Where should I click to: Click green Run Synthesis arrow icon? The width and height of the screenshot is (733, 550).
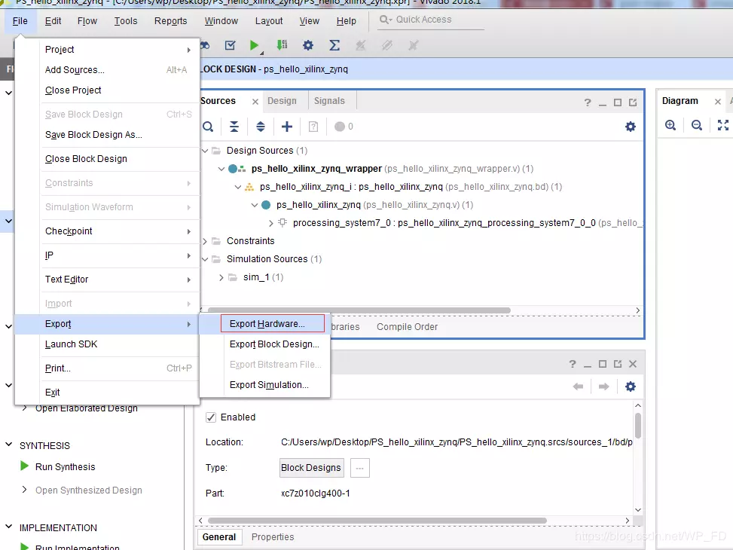25,466
